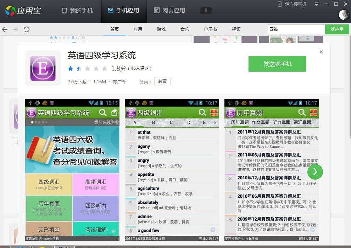Image resolution: width=351 pixels, height=248 pixels.
Task: Select the 音乐 navigation tab
Action: [185, 29]
